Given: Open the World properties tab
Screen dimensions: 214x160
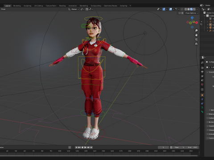Looking at the screenshot, I should [202, 84].
